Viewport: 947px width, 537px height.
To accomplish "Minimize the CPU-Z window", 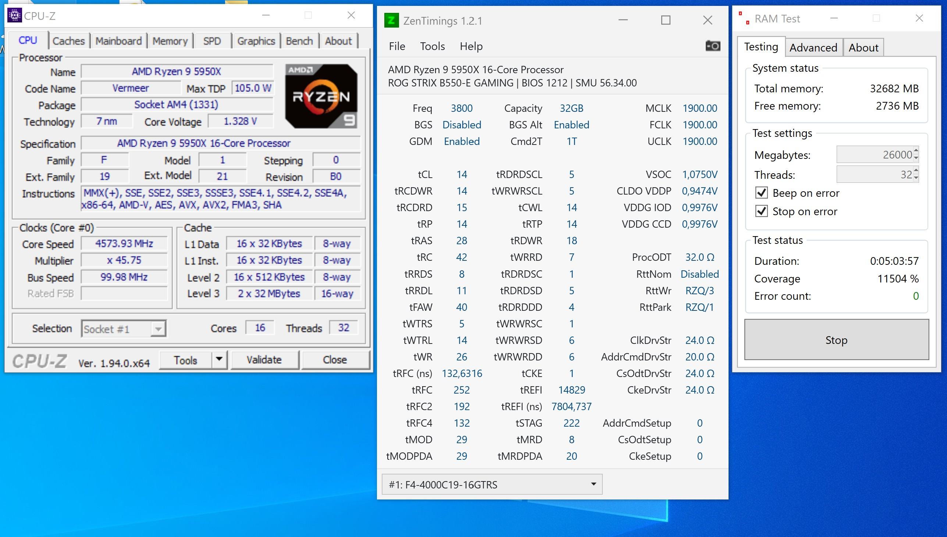I will coord(266,15).
